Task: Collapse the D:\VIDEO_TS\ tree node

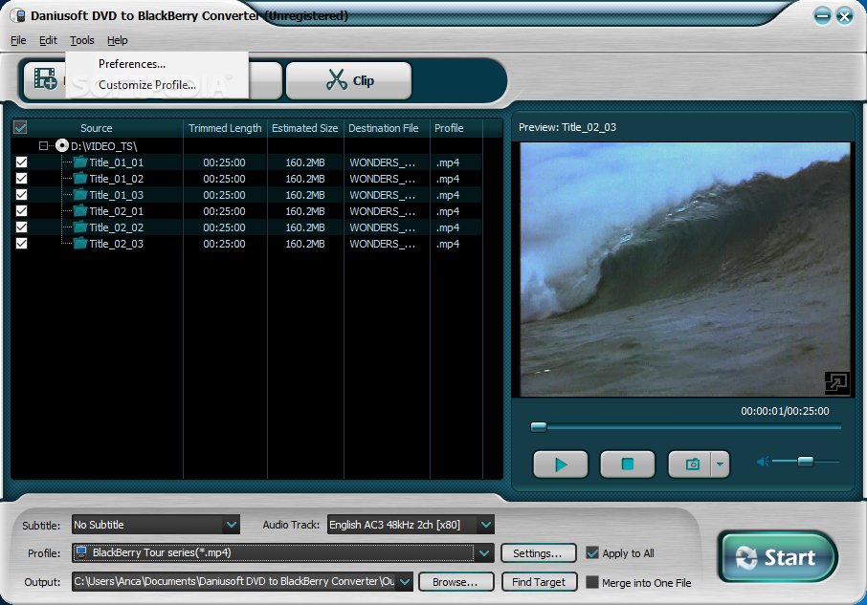Action: tap(43, 145)
